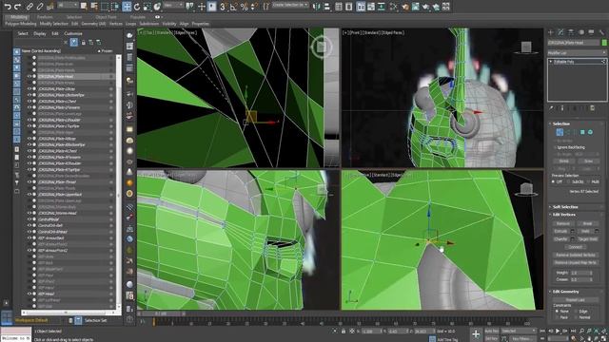Click the Break button in Edit Vertices
The width and height of the screenshot is (609, 342).
click(x=587, y=224)
